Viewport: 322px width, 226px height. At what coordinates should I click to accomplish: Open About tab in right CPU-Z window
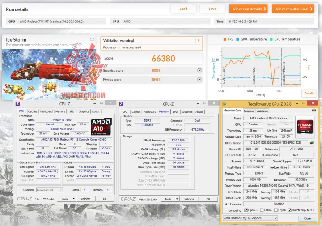pos(199,112)
